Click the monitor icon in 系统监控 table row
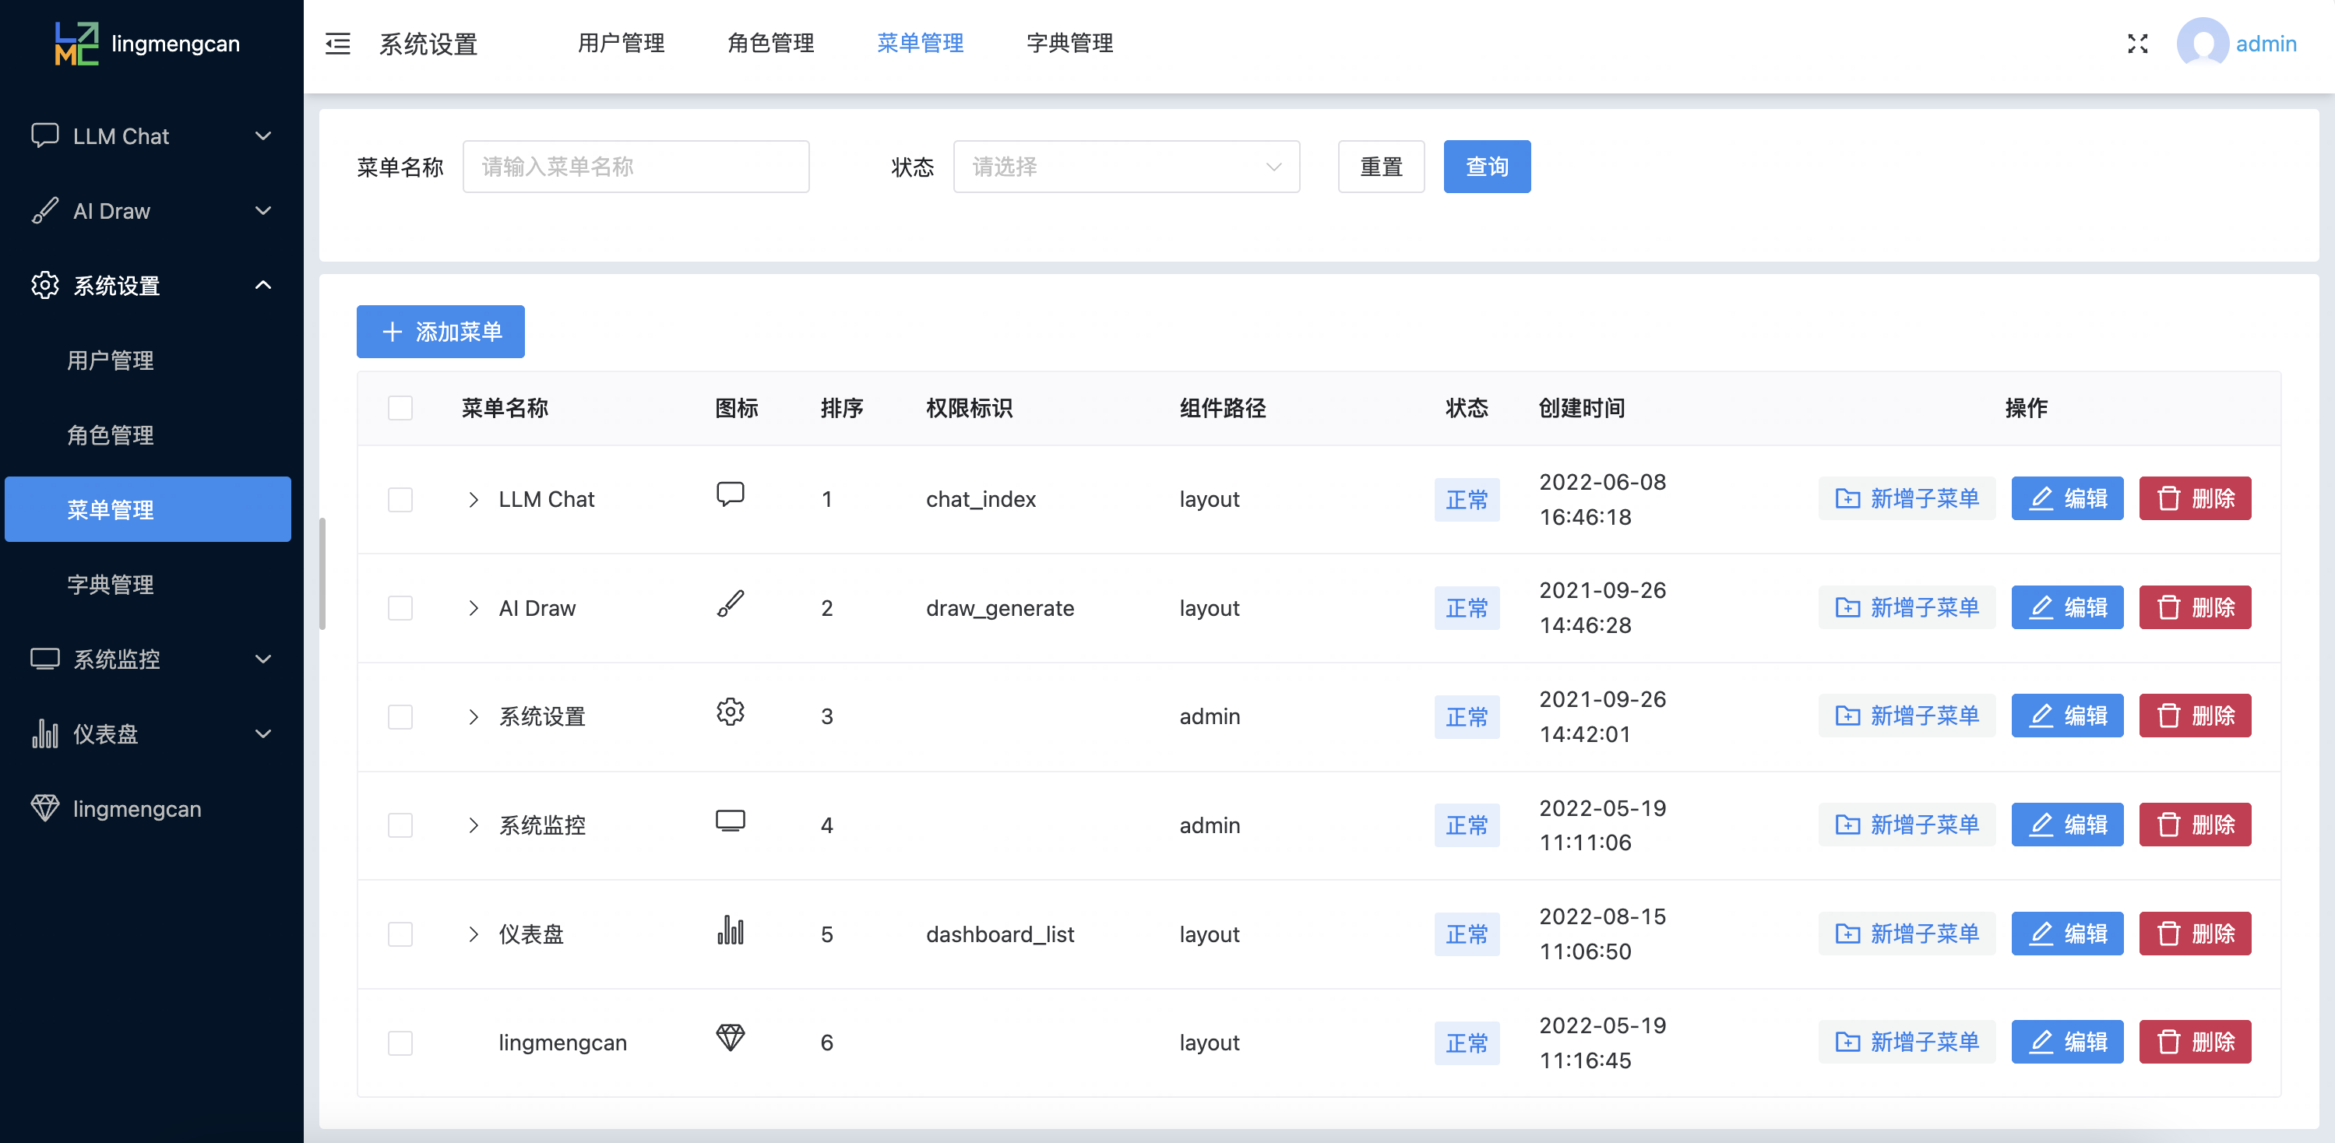 (730, 821)
